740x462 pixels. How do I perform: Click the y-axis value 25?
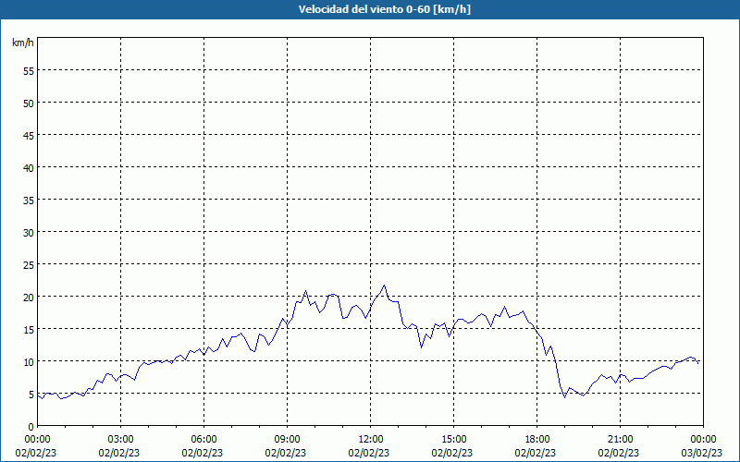tap(29, 264)
